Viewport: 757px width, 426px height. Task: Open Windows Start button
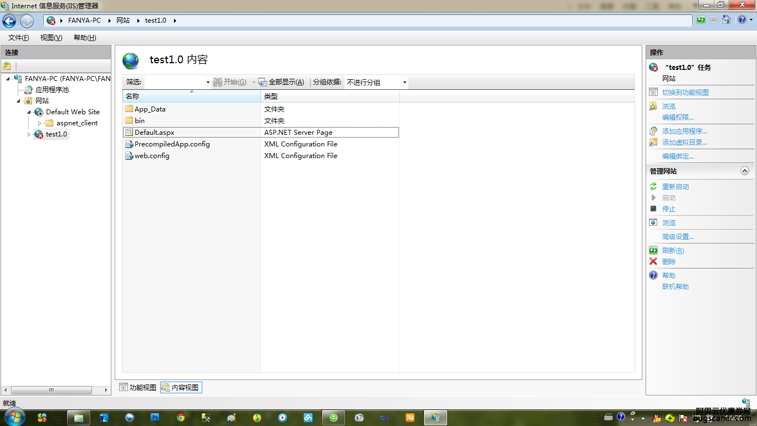click(14, 417)
